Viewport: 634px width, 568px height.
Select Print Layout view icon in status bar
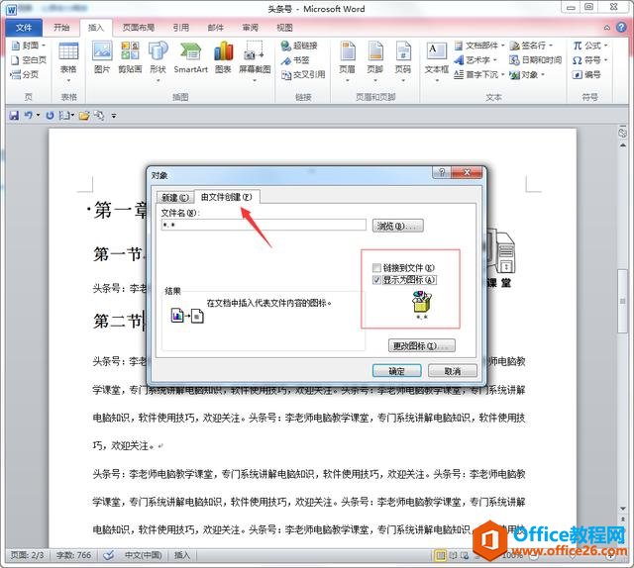[x=440, y=556]
